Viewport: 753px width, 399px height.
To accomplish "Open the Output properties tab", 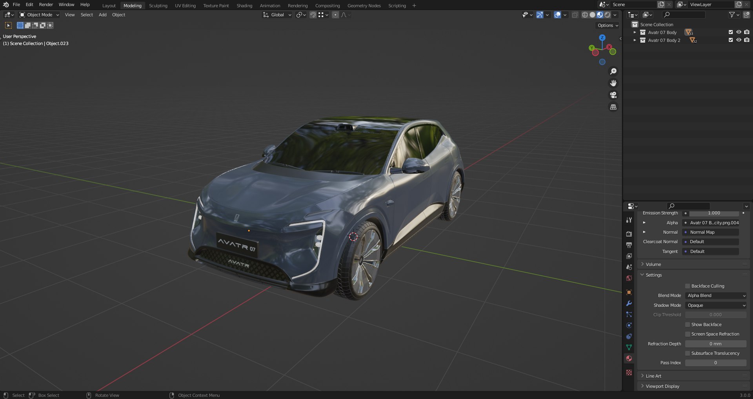I will click(x=629, y=245).
